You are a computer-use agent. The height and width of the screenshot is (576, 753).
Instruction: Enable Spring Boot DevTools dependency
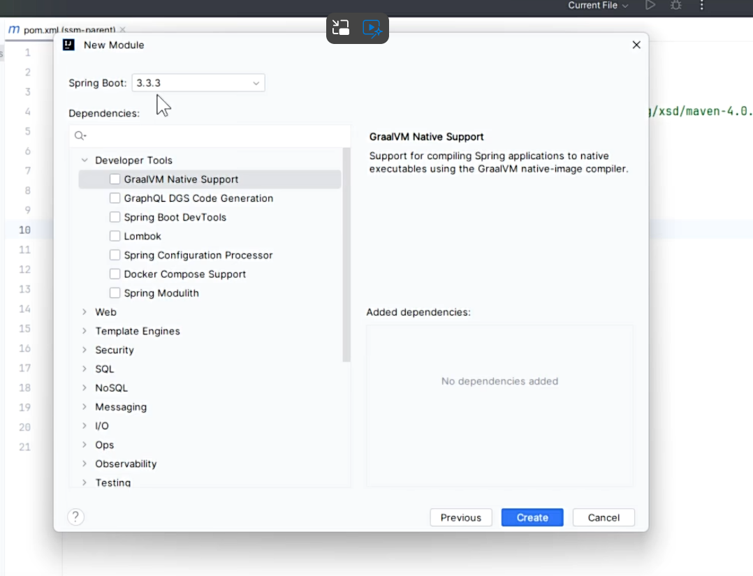coord(115,217)
